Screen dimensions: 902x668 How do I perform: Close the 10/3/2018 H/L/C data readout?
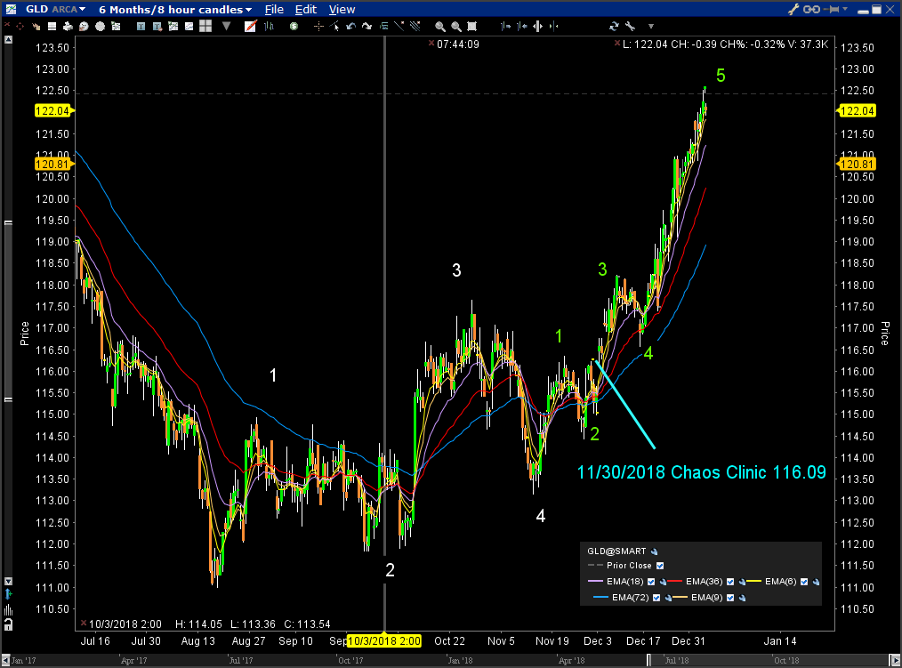84,624
